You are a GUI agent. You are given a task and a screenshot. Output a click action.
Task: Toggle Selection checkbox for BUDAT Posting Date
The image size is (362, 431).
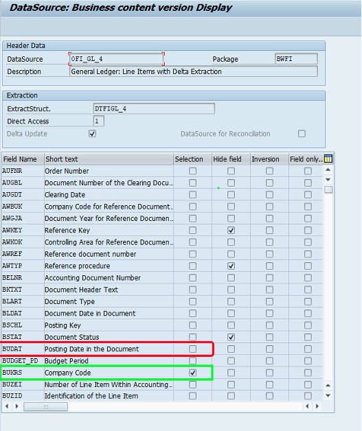coord(192,349)
